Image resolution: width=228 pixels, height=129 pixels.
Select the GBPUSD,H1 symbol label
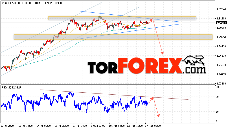click(x=13, y=3)
